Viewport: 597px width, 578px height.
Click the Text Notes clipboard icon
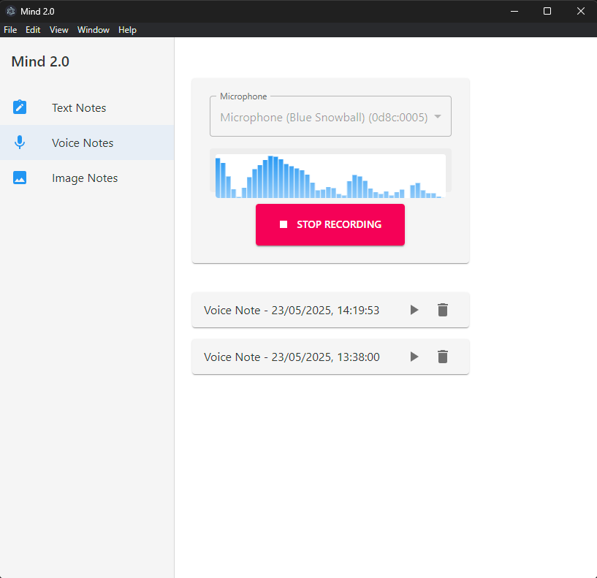click(x=20, y=107)
